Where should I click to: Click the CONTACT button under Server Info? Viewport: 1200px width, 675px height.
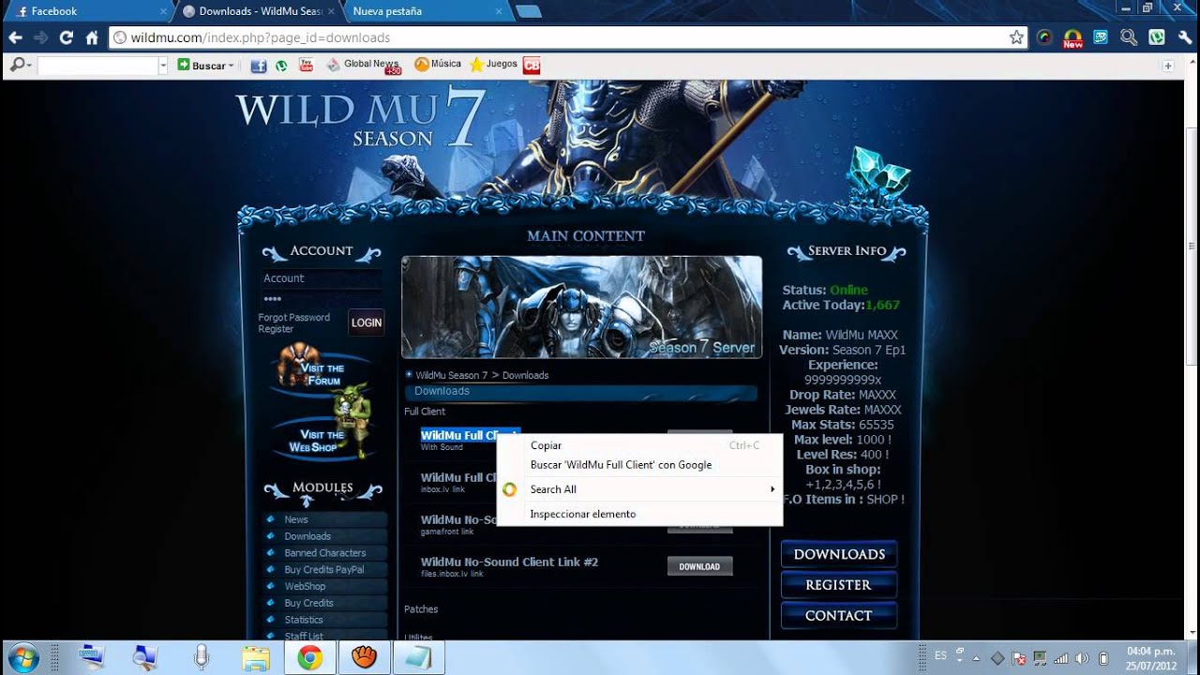point(839,616)
